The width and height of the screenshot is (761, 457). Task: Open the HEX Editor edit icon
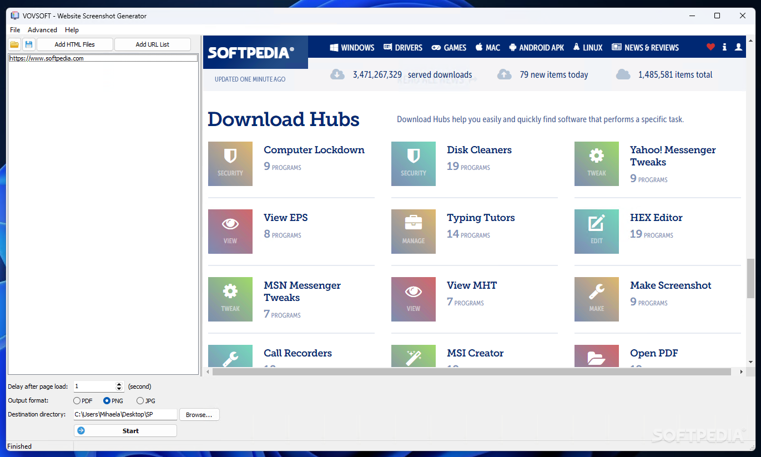[x=597, y=232]
